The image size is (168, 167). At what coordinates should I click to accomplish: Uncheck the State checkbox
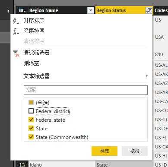click(31, 128)
